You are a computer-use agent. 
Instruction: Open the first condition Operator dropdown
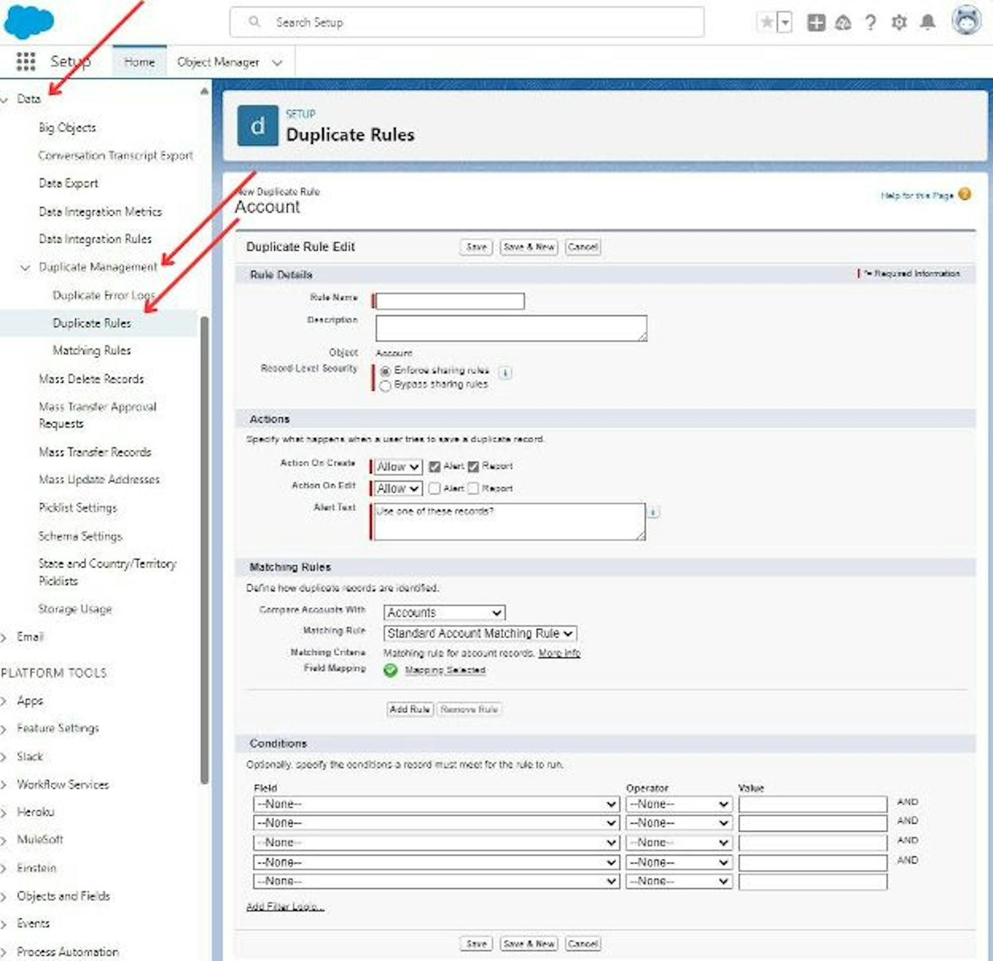[679, 804]
